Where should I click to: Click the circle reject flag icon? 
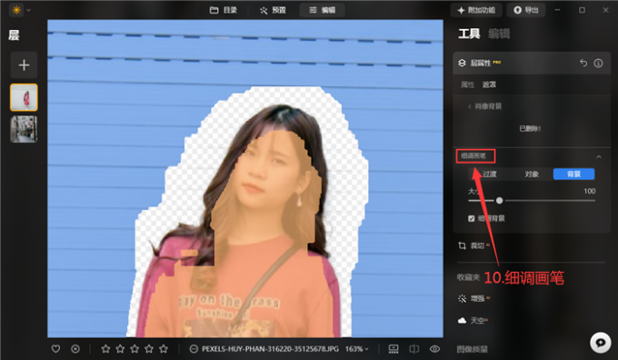pos(75,349)
